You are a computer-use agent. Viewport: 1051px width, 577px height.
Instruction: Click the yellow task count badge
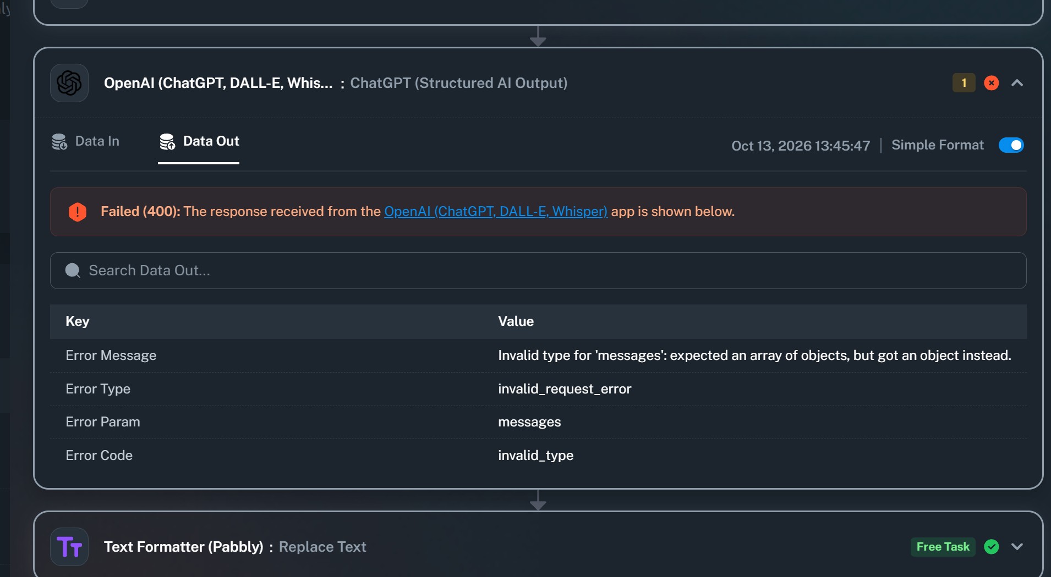pyautogui.click(x=964, y=83)
